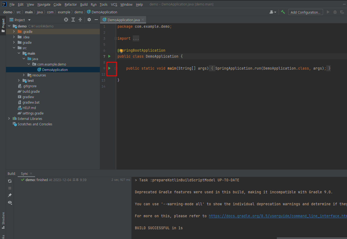This screenshot has height=239, width=347.
Task: Open the Refactor menu
Action: pyautogui.click(x=71, y=5)
